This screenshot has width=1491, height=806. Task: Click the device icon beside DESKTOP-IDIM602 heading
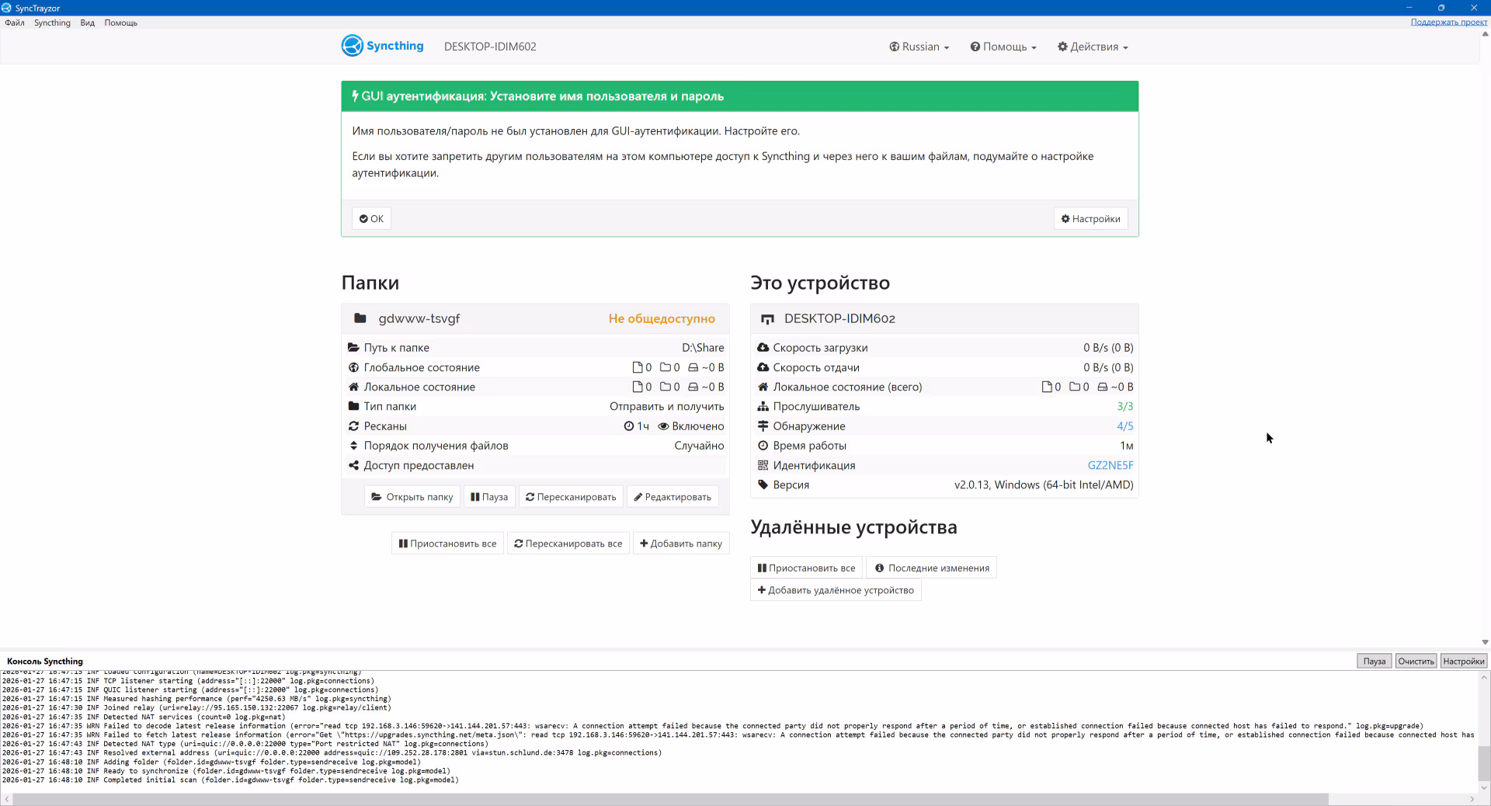tap(767, 319)
